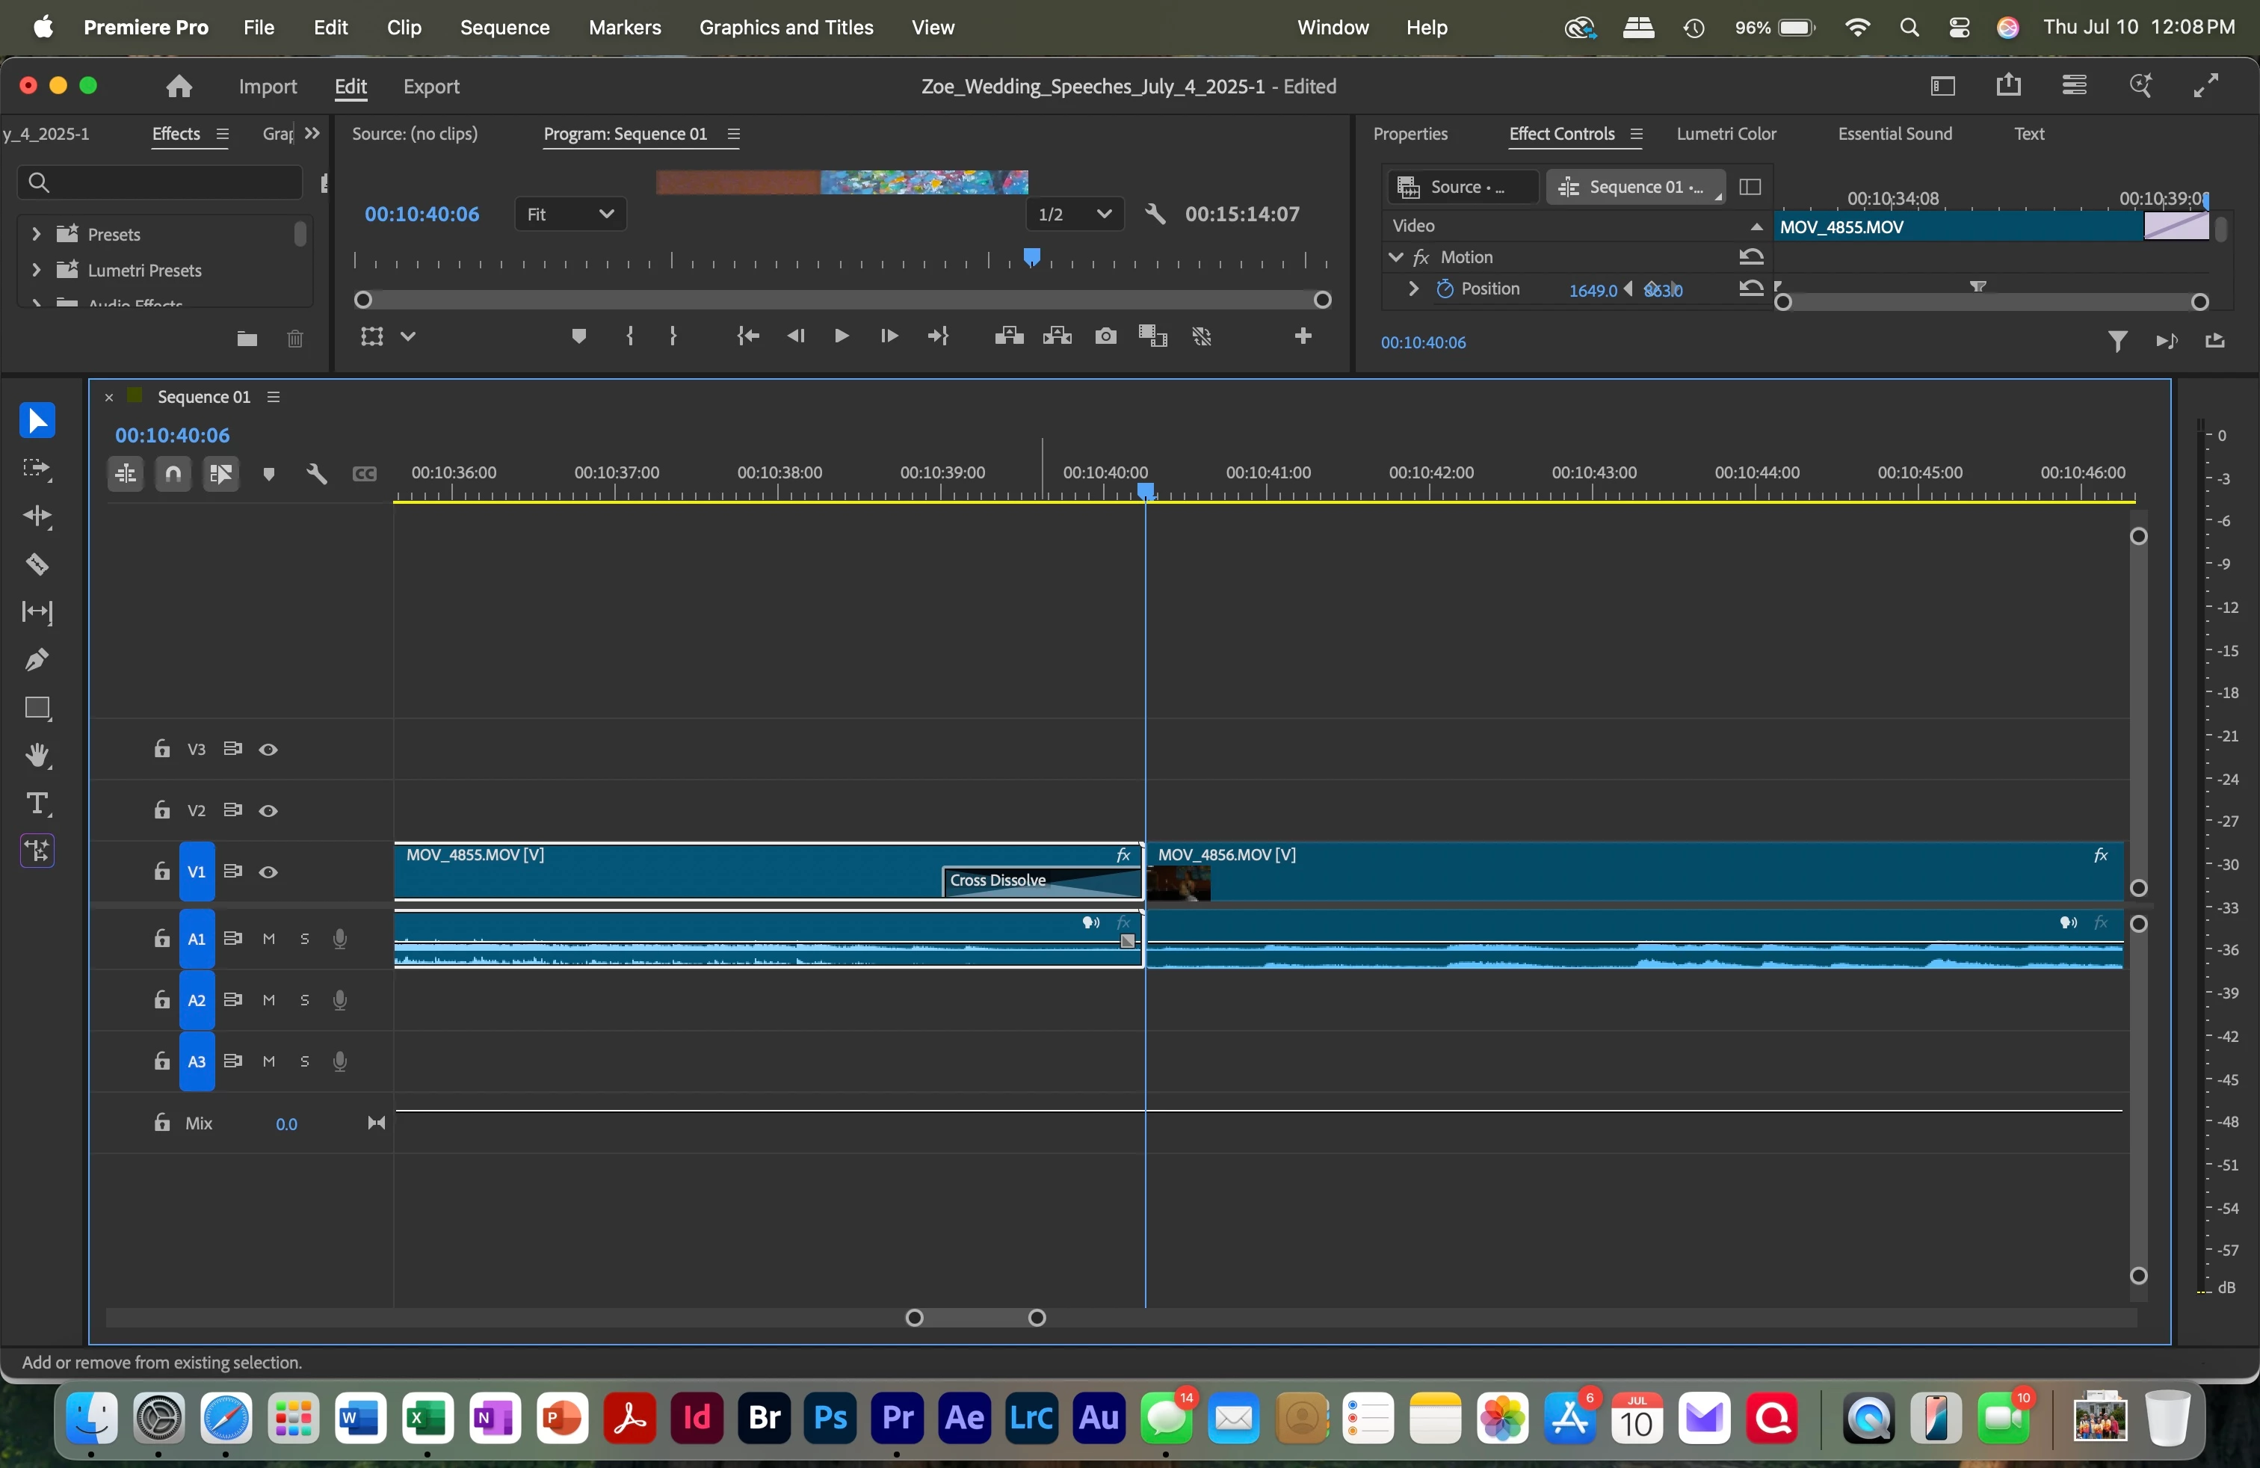
Task: Open the Fit zoom level dropdown
Action: [569, 215]
